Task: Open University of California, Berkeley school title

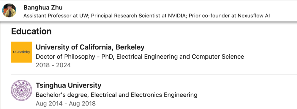Action: (90, 47)
